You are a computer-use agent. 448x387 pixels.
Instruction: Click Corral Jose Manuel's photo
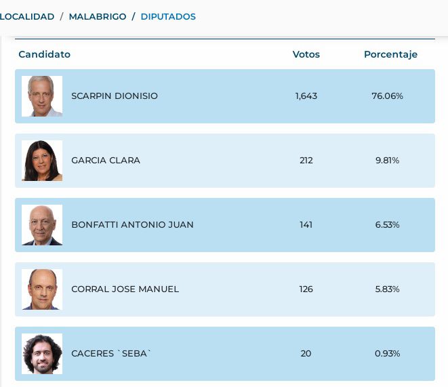click(42, 289)
